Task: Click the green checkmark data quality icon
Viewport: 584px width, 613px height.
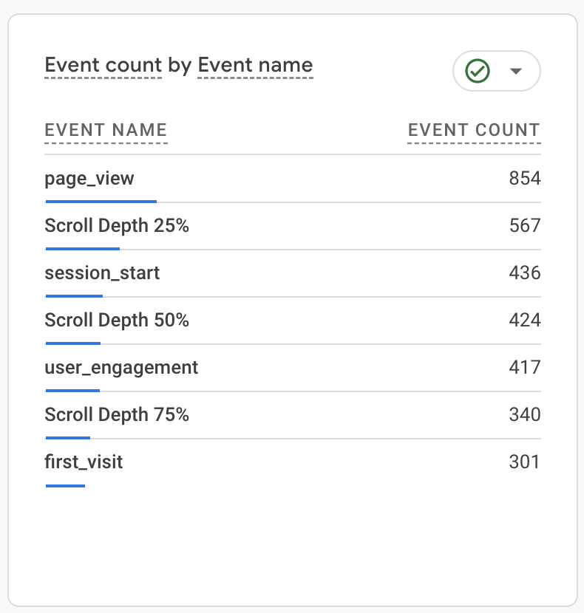Action: [x=478, y=71]
